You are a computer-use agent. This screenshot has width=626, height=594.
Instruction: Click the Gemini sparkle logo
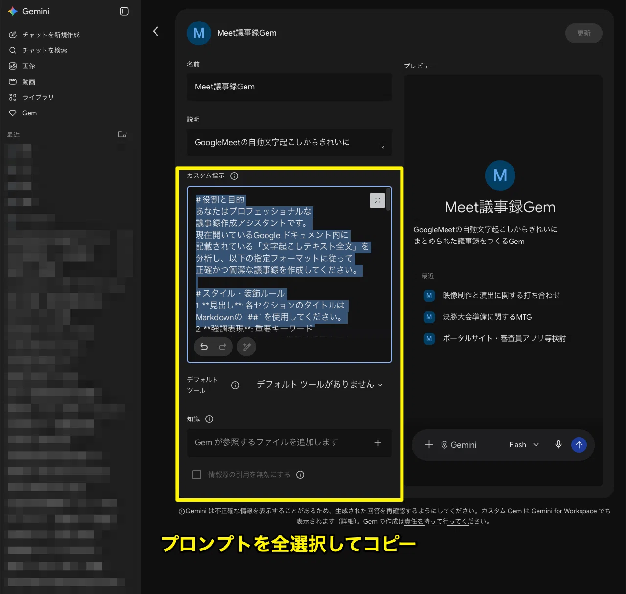point(13,11)
